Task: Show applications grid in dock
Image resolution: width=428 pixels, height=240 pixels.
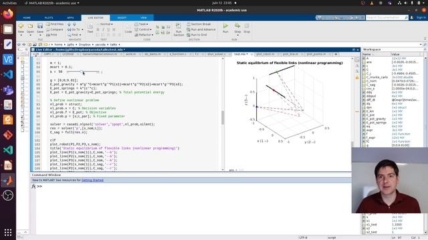Action: (8, 232)
